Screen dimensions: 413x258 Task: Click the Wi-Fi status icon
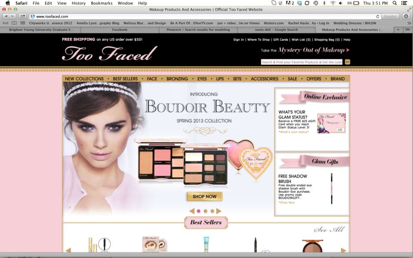pos(333,3)
